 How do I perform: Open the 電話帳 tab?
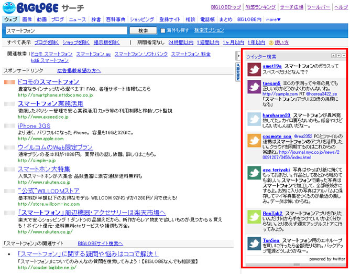(207, 19)
